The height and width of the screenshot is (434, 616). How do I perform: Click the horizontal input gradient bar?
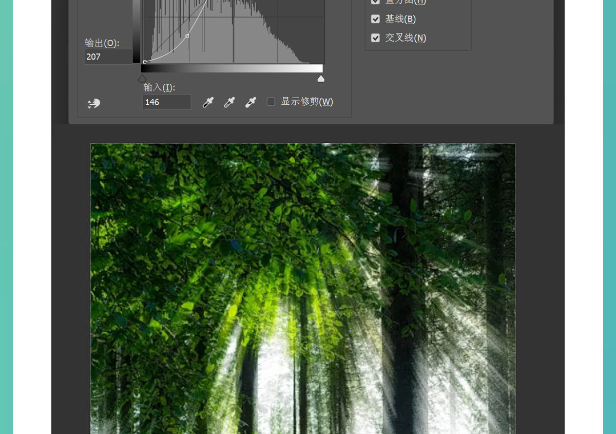tap(232, 68)
